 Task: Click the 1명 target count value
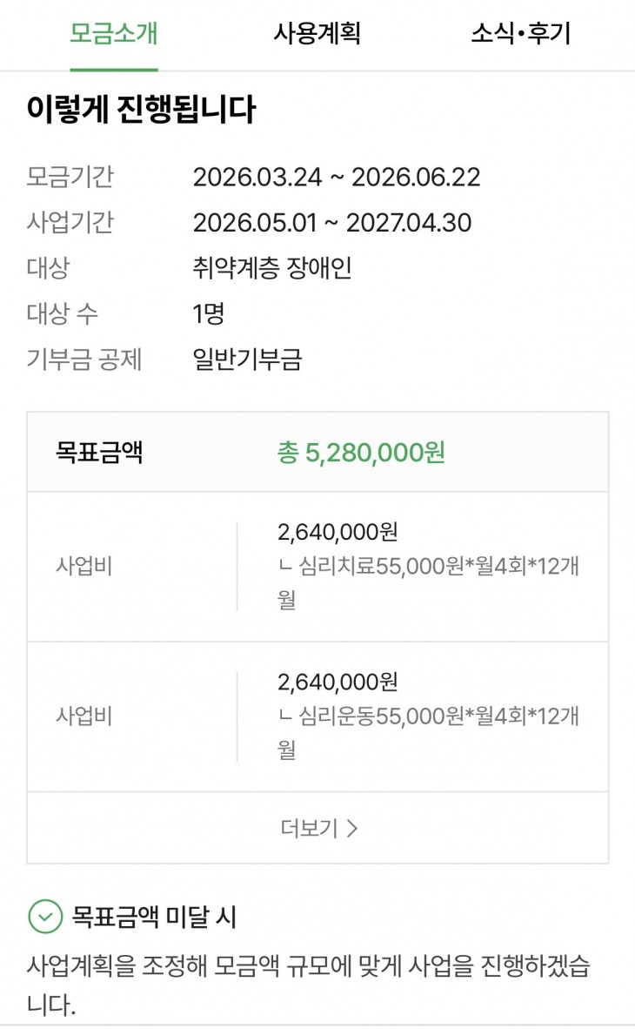tap(209, 313)
